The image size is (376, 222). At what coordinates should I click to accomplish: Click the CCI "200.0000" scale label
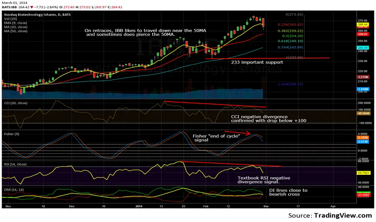364,103
